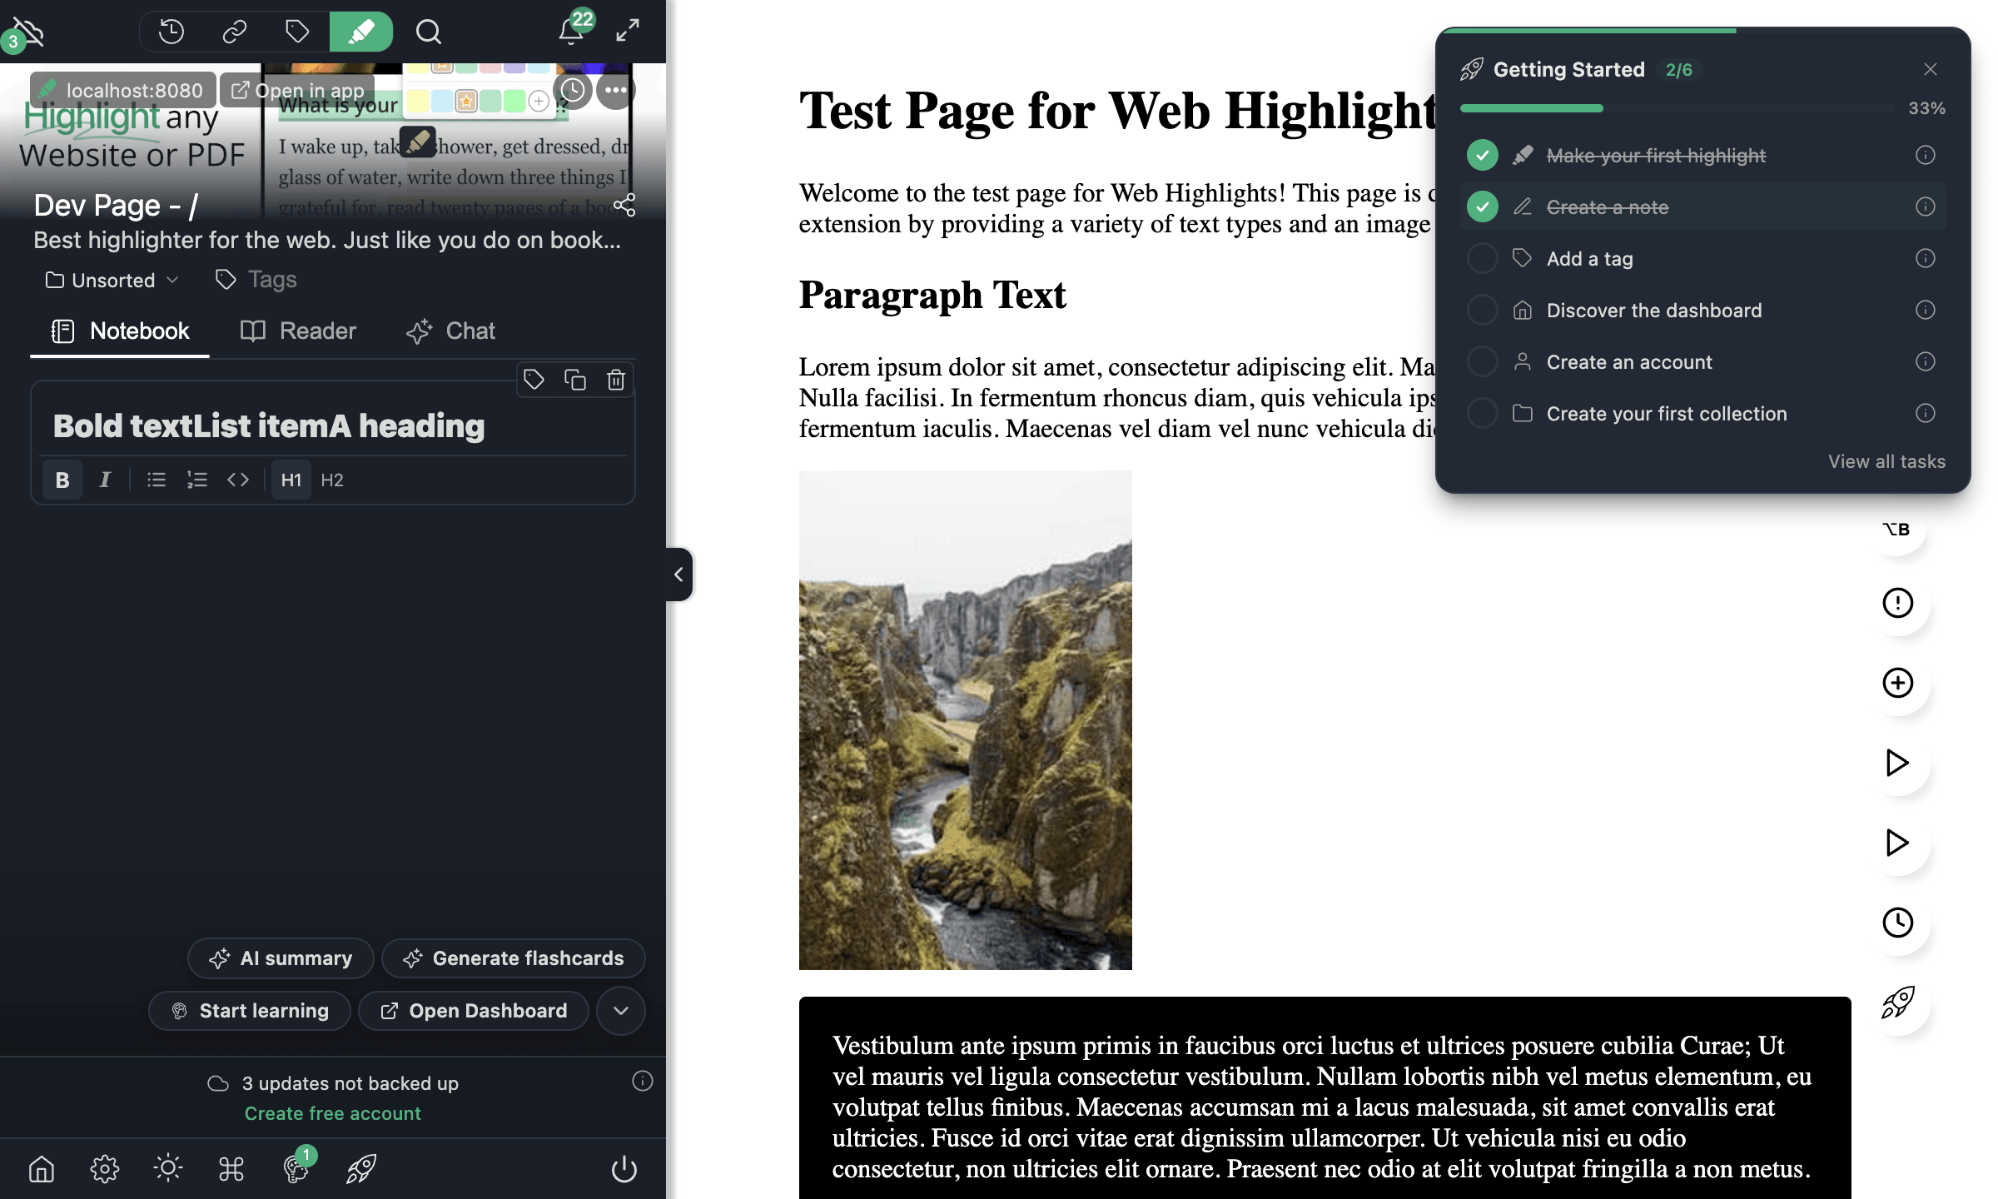Uncheck the Make your first highlight task

[1482, 155]
